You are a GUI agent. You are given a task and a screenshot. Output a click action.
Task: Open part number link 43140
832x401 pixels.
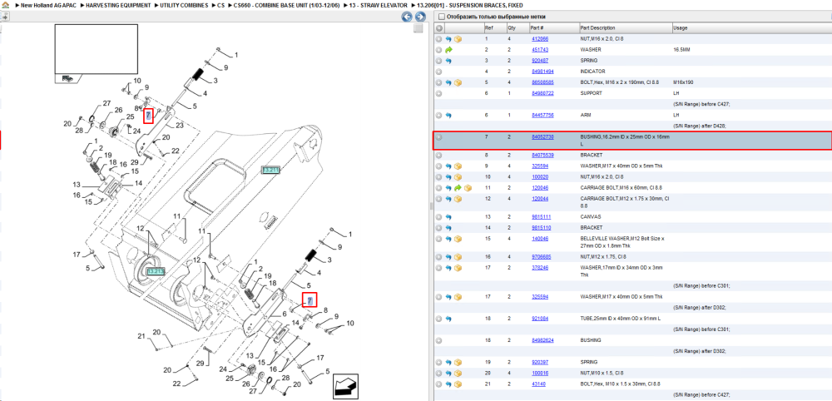pos(538,384)
